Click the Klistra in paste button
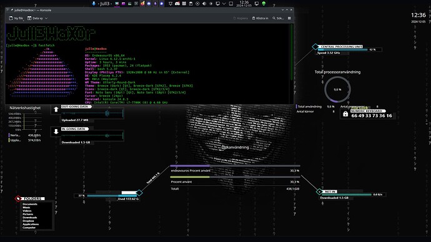 [x=260, y=18]
